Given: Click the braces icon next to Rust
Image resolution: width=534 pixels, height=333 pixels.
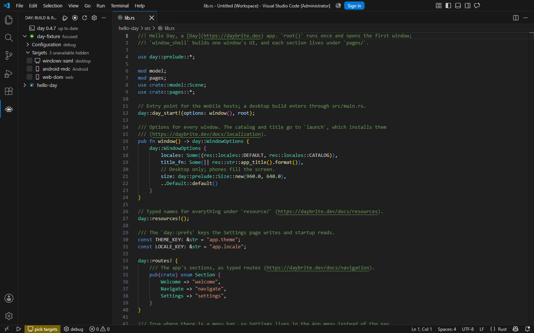Looking at the screenshot, I should click(x=492, y=329).
